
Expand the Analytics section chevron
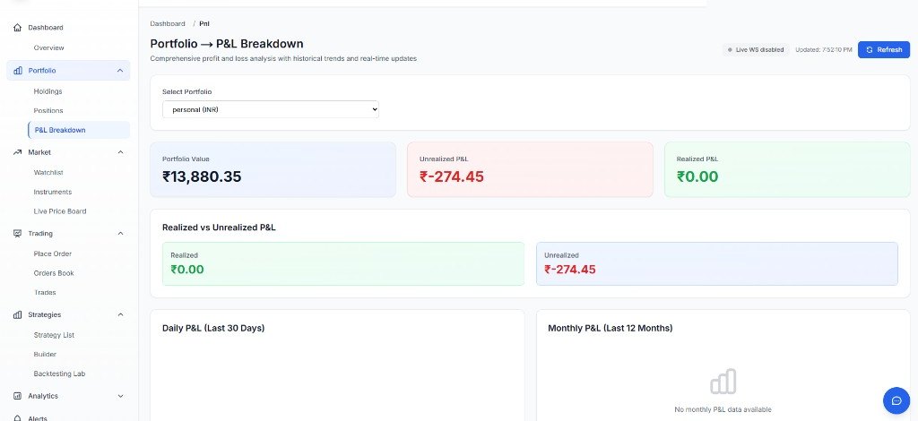click(x=120, y=396)
